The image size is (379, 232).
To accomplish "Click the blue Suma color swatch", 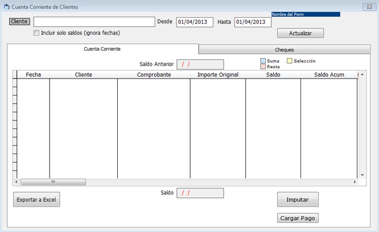I will coord(263,61).
